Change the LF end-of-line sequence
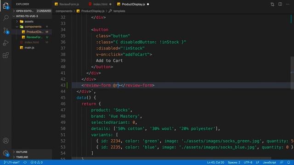Viewport: 294px width, 165px height. pos(257,162)
